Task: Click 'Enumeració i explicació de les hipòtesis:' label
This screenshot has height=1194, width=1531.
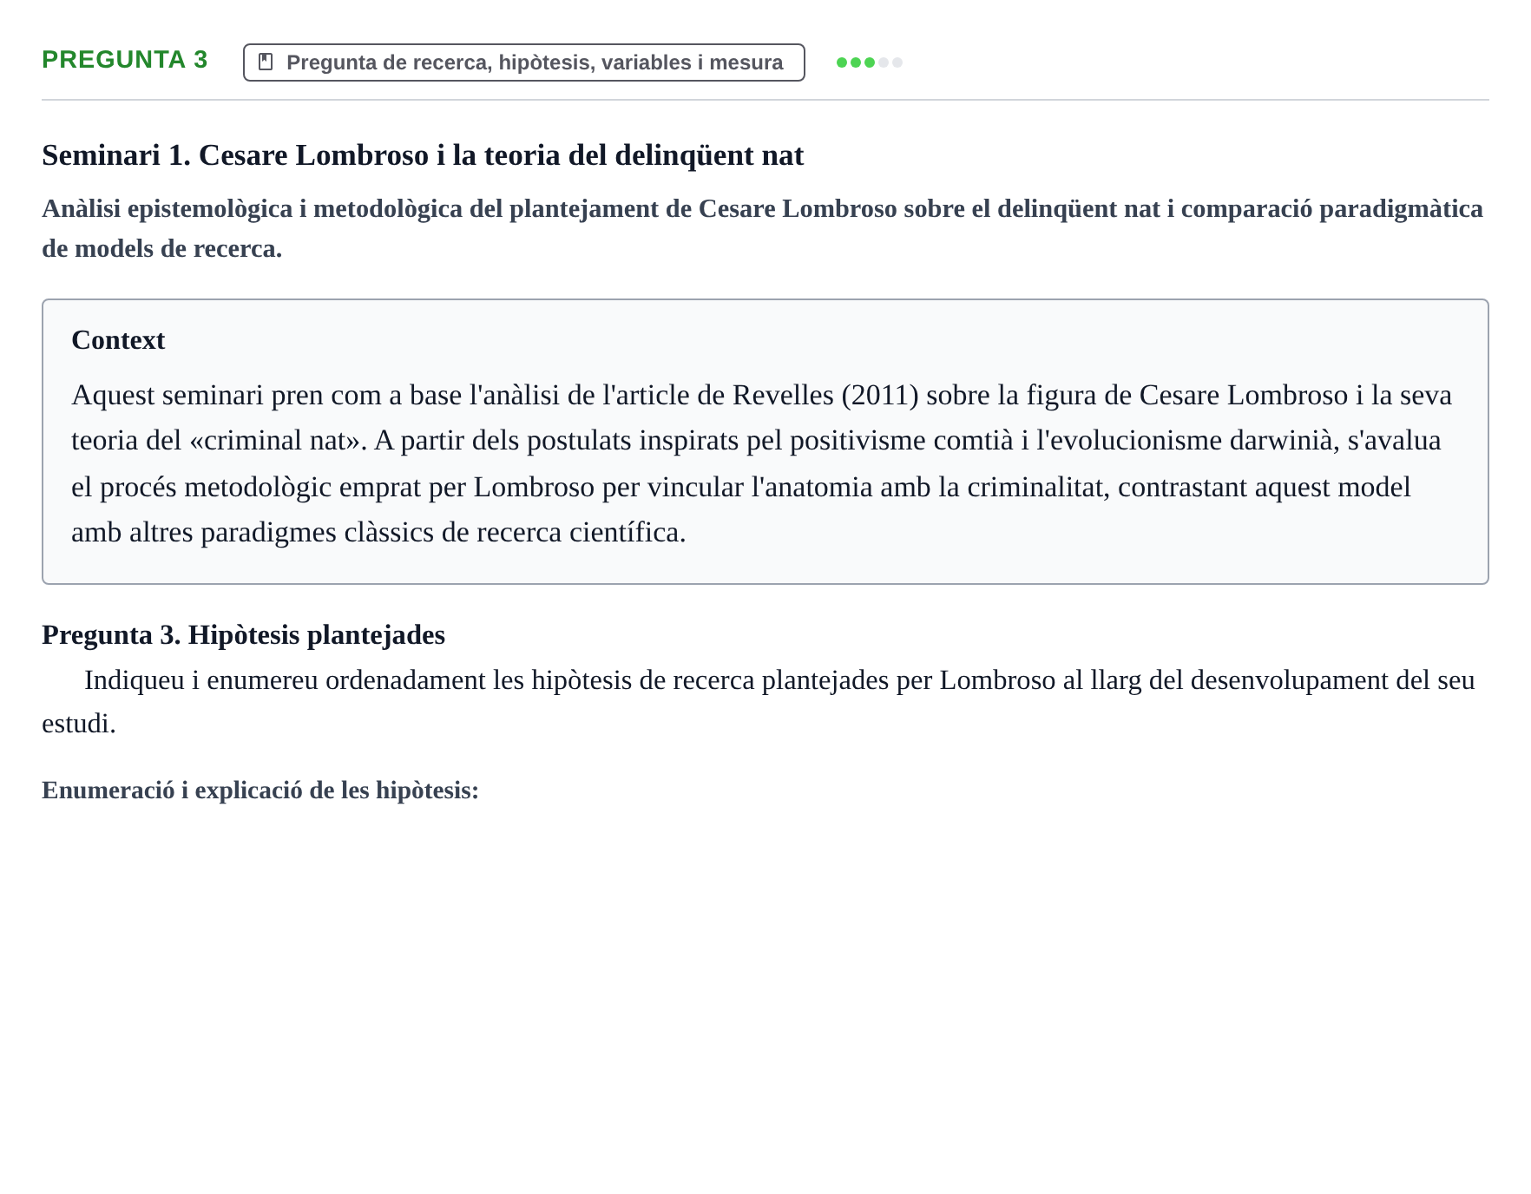Action: [x=260, y=791]
